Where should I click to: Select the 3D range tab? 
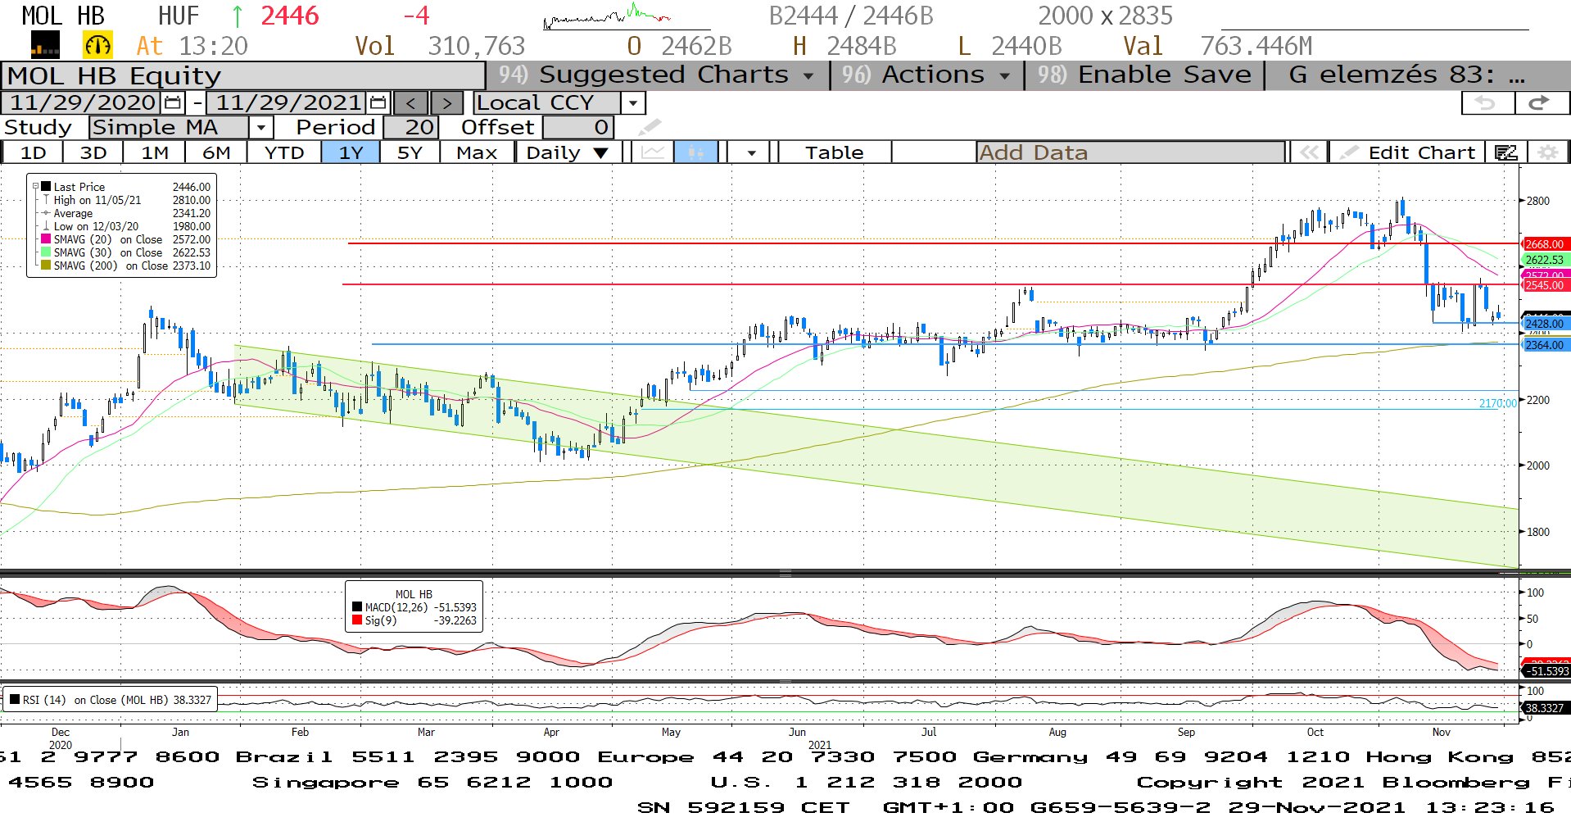(x=93, y=152)
